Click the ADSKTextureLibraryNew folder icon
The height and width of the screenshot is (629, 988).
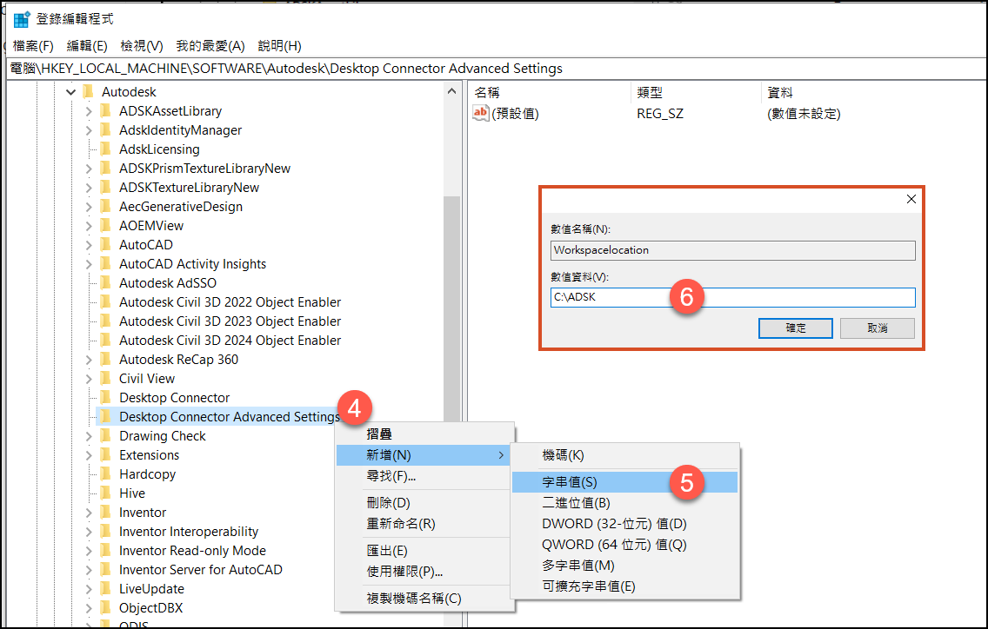(105, 188)
